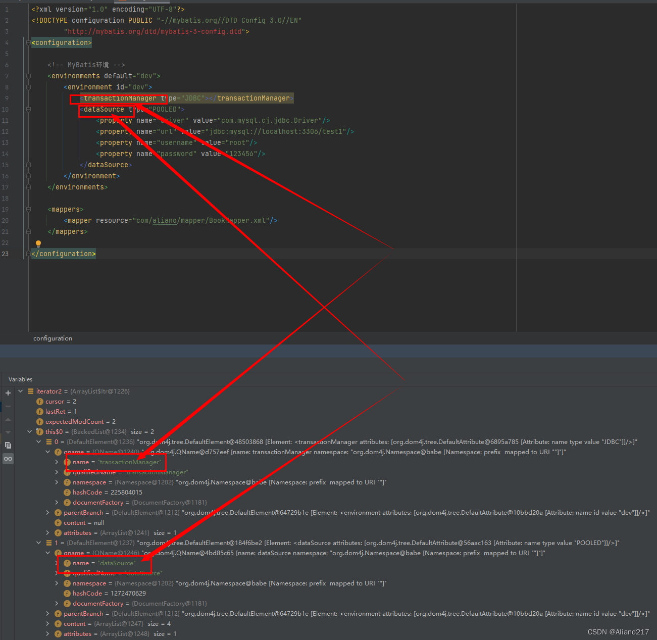Click the list icon of element 1
The width and height of the screenshot is (657, 640).
pos(49,543)
